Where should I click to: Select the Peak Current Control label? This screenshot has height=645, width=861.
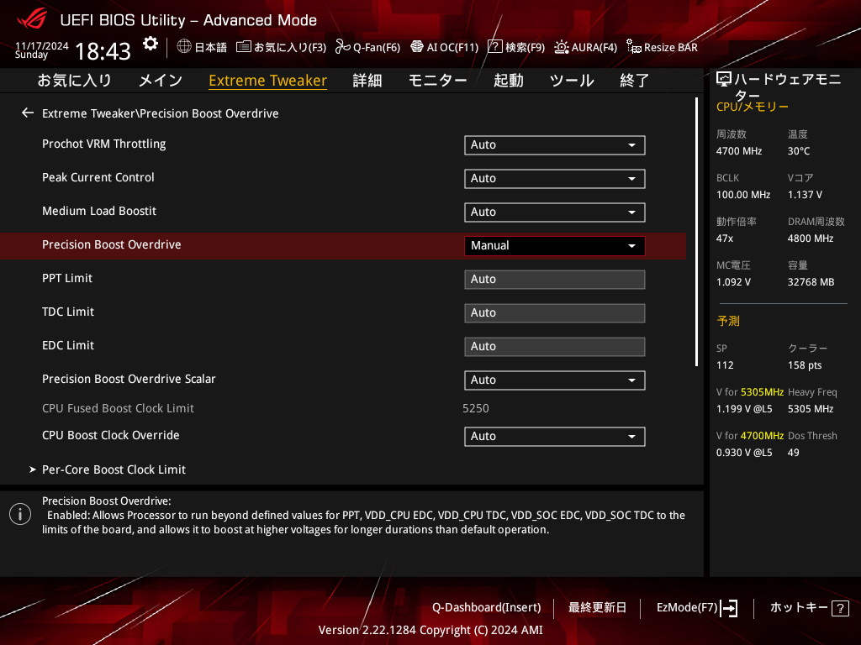click(98, 177)
